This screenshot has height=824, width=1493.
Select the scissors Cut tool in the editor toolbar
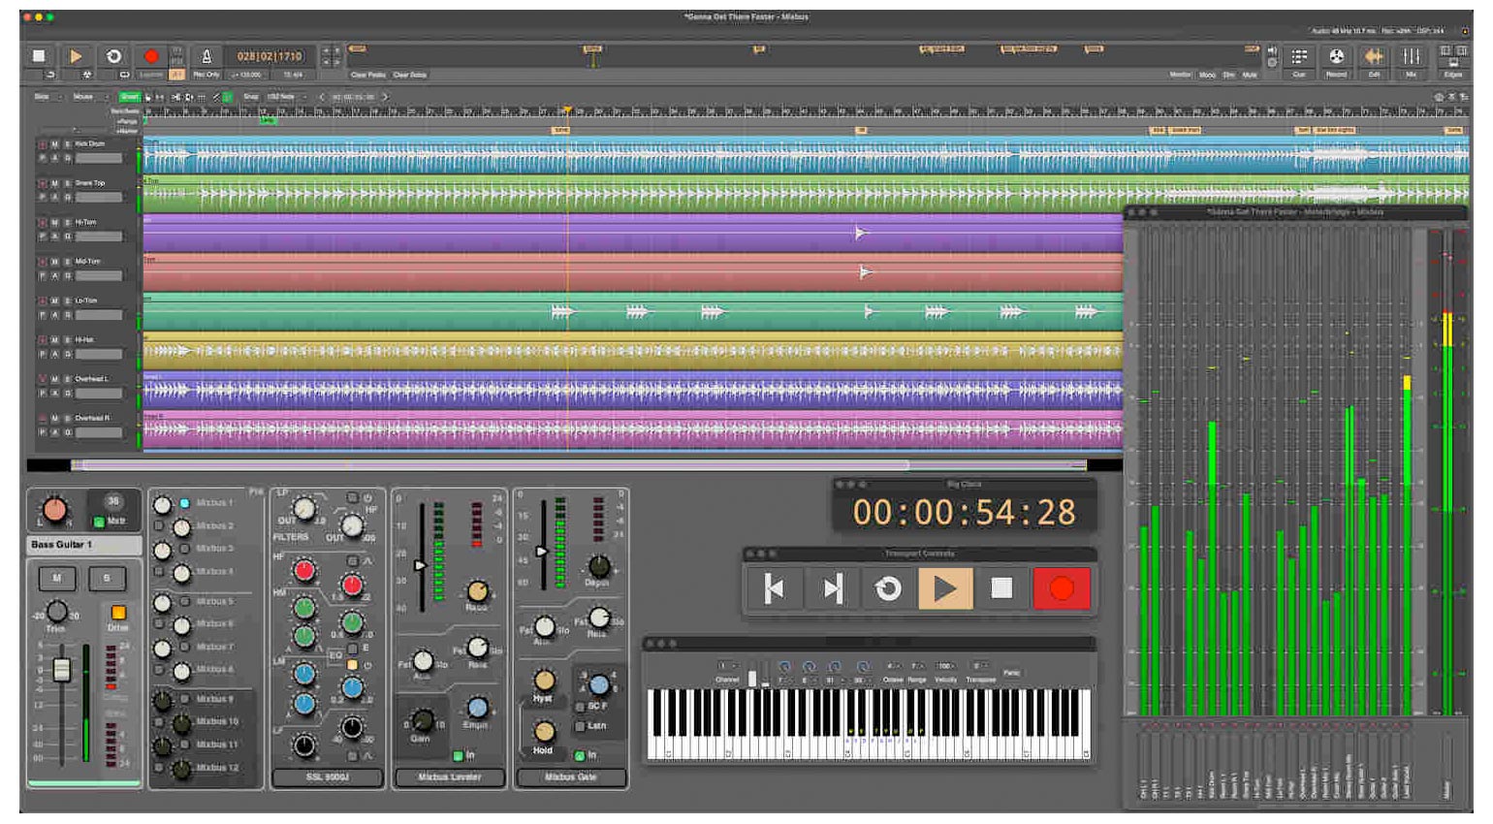coord(173,97)
